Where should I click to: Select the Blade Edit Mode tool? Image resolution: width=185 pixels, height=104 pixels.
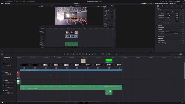(73, 54)
